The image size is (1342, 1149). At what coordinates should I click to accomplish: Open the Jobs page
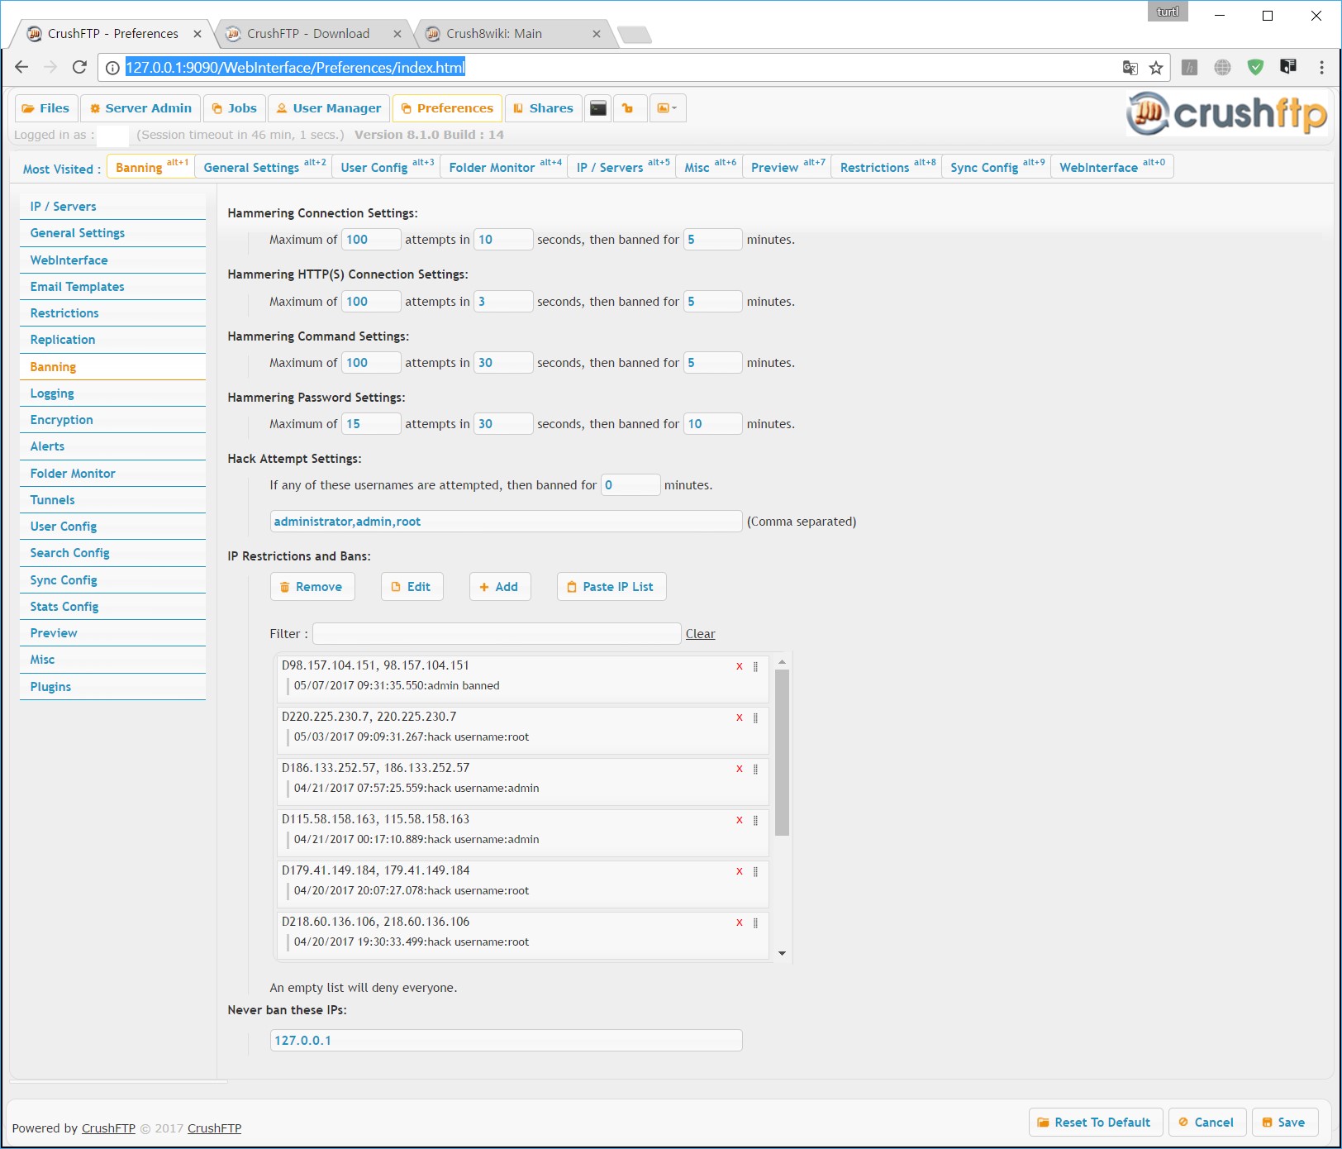click(235, 108)
